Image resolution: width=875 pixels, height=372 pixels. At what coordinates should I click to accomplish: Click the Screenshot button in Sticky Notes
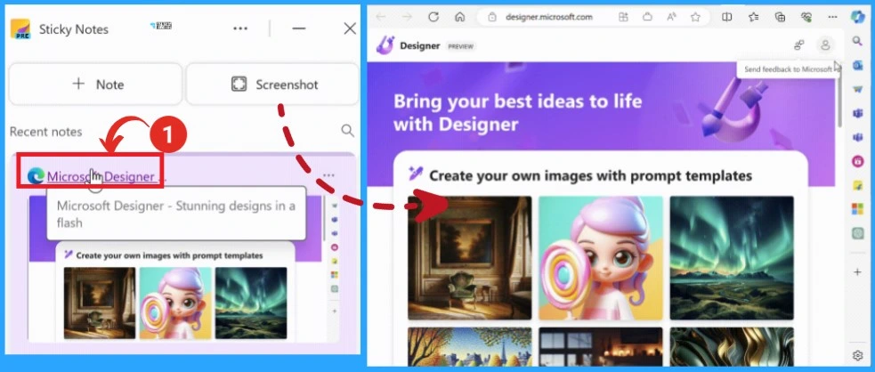(x=272, y=85)
